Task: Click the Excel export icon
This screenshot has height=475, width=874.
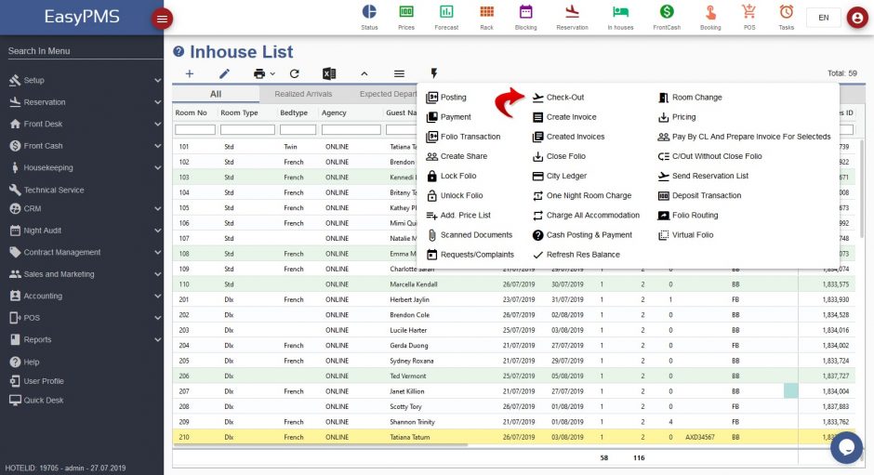Action: click(328, 73)
